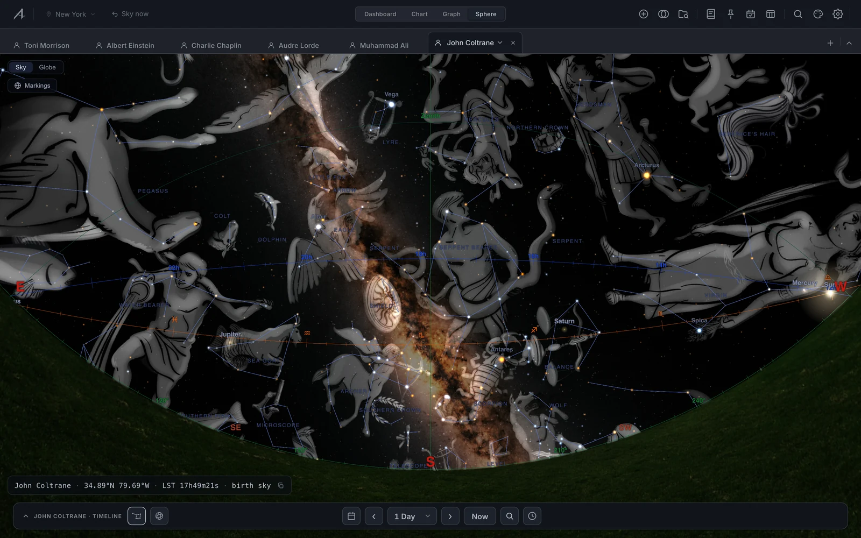Click the magnifier search icon in top toolbar

pos(798,14)
